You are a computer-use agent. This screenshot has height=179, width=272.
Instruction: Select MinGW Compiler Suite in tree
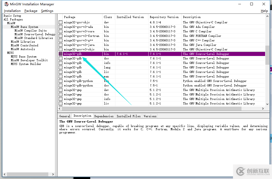(31, 30)
